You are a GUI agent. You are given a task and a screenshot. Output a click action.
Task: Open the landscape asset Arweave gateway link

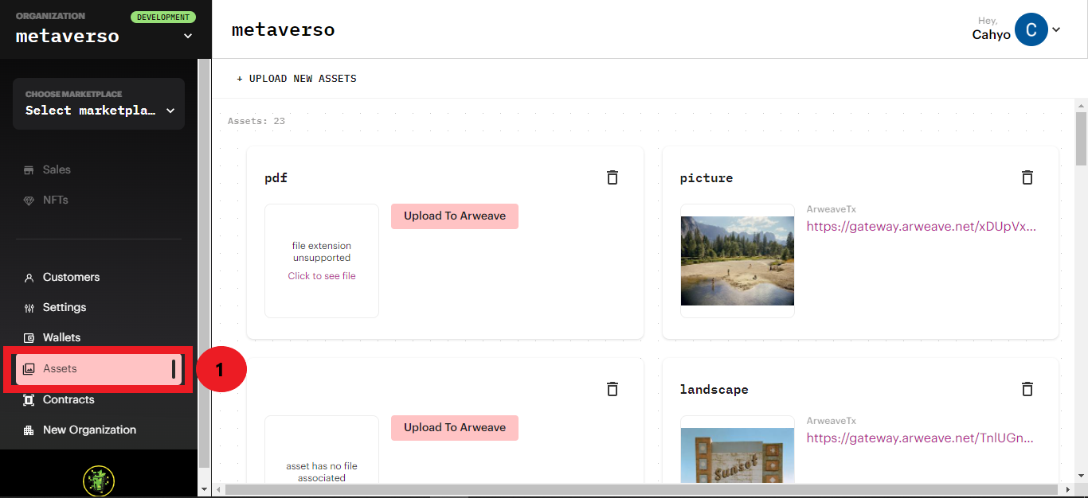(920, 438)
